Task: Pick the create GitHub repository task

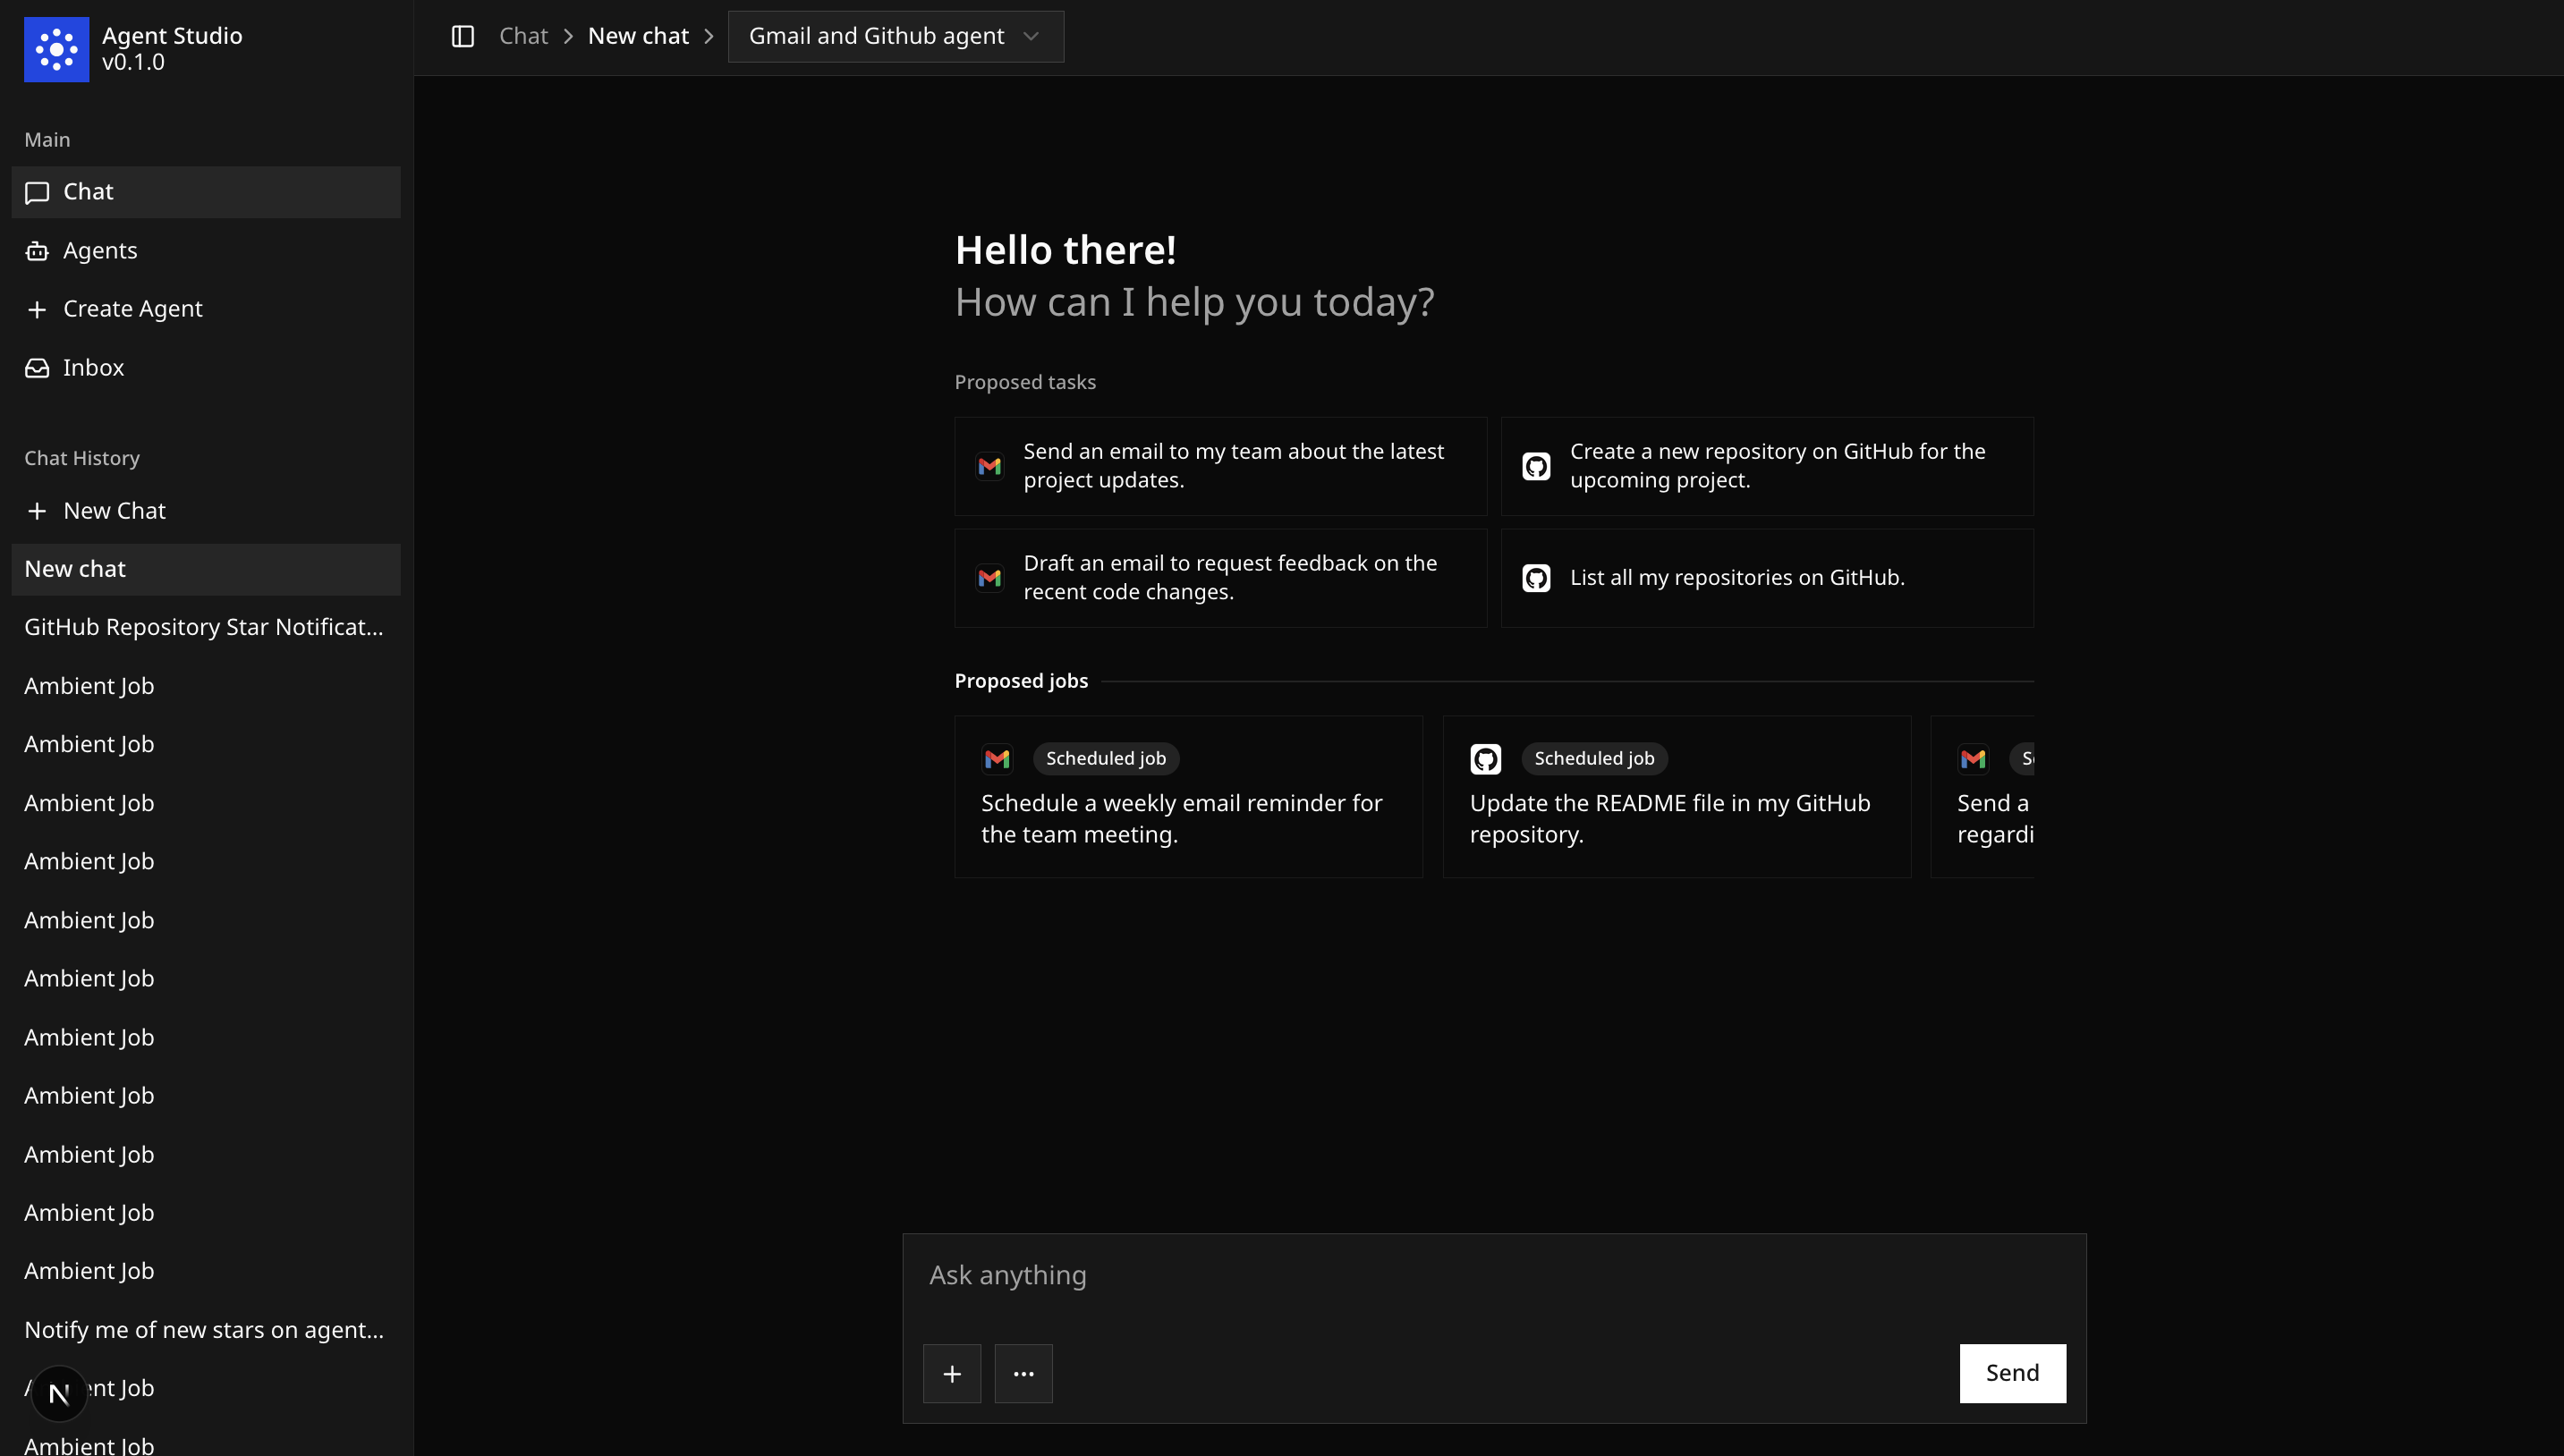Action: tap(1766, 466)
